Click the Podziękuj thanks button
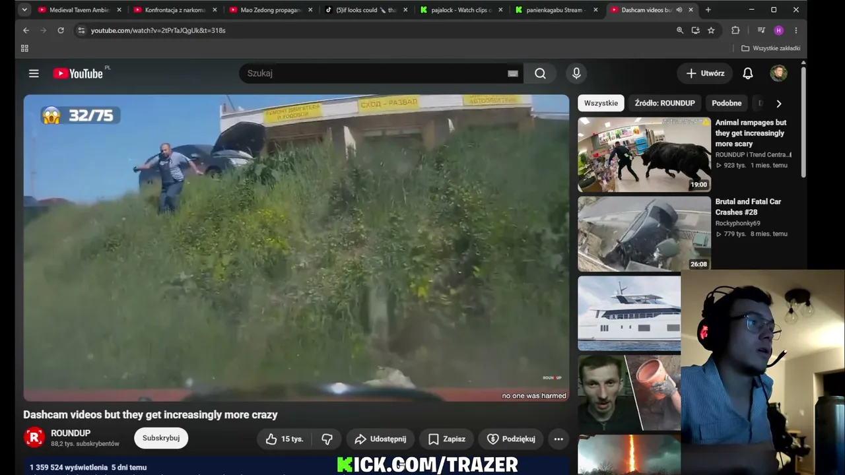Viewport: 845px width, 475px height. [511, 439]
